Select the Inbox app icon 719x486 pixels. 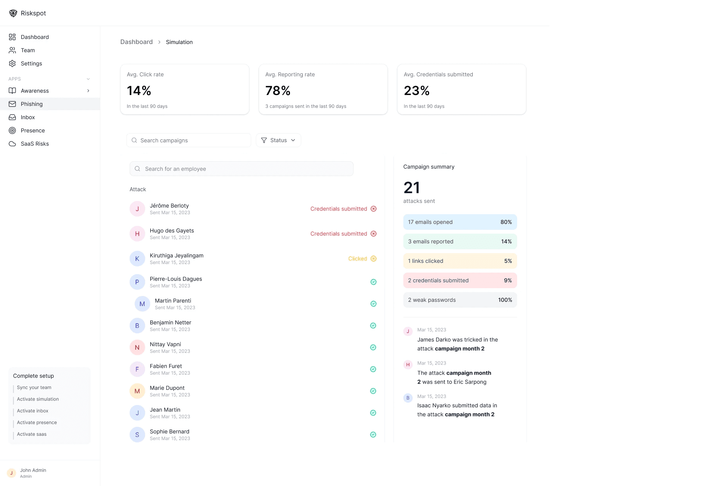tap(12, 117)
